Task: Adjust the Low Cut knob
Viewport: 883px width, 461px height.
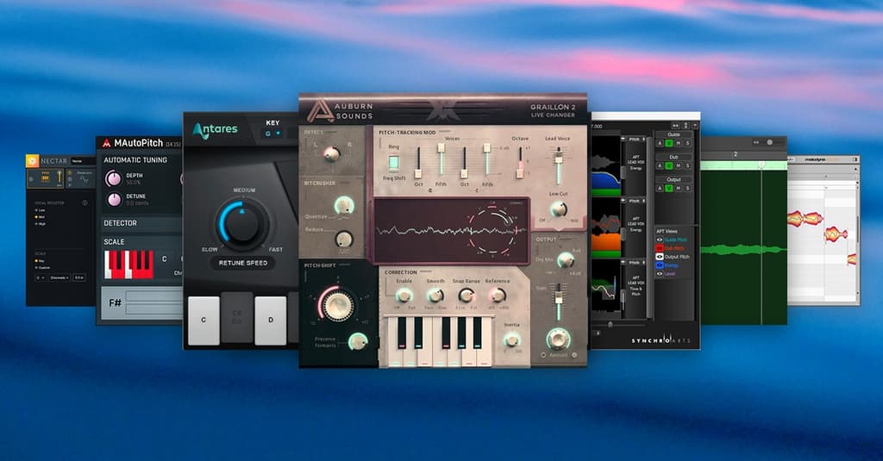Action: pos(558,209)
